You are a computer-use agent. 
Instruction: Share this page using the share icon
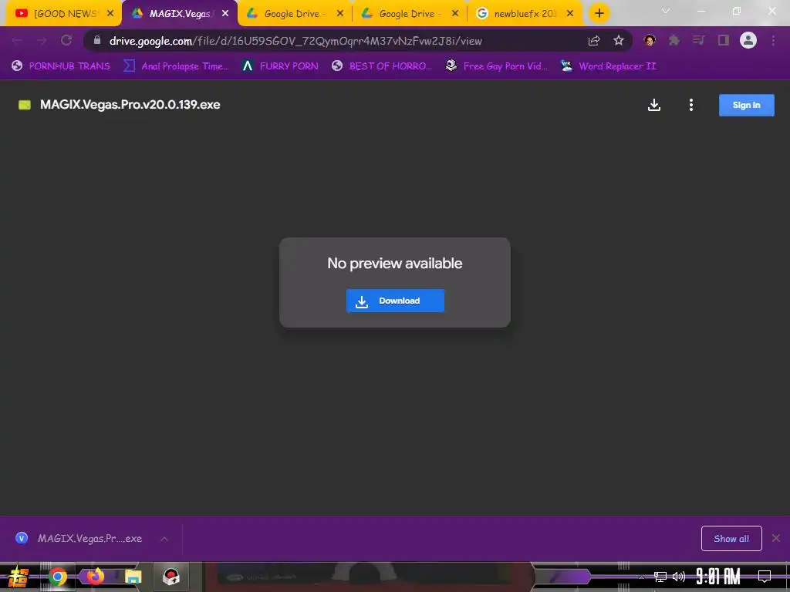(594, 41)
